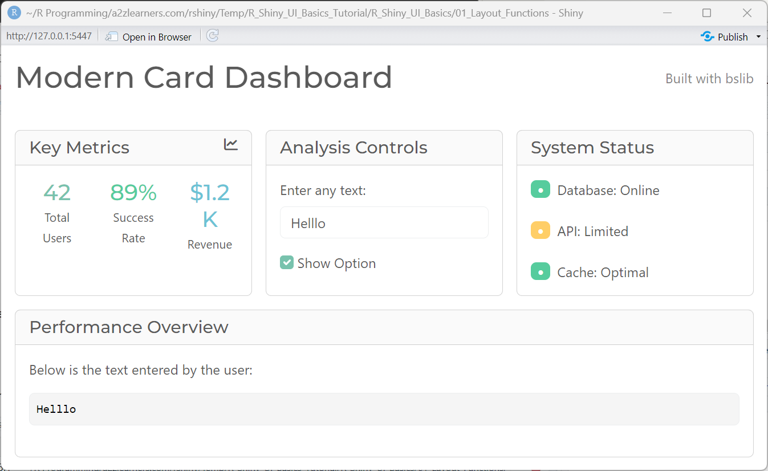Click the 89% Success Rate metric
The height and width of the screenshot is (471, 768).
[x=133, y=211]
